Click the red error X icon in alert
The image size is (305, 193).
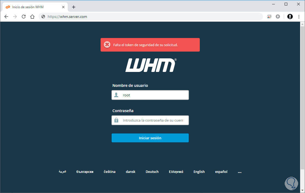pos(107,45)
